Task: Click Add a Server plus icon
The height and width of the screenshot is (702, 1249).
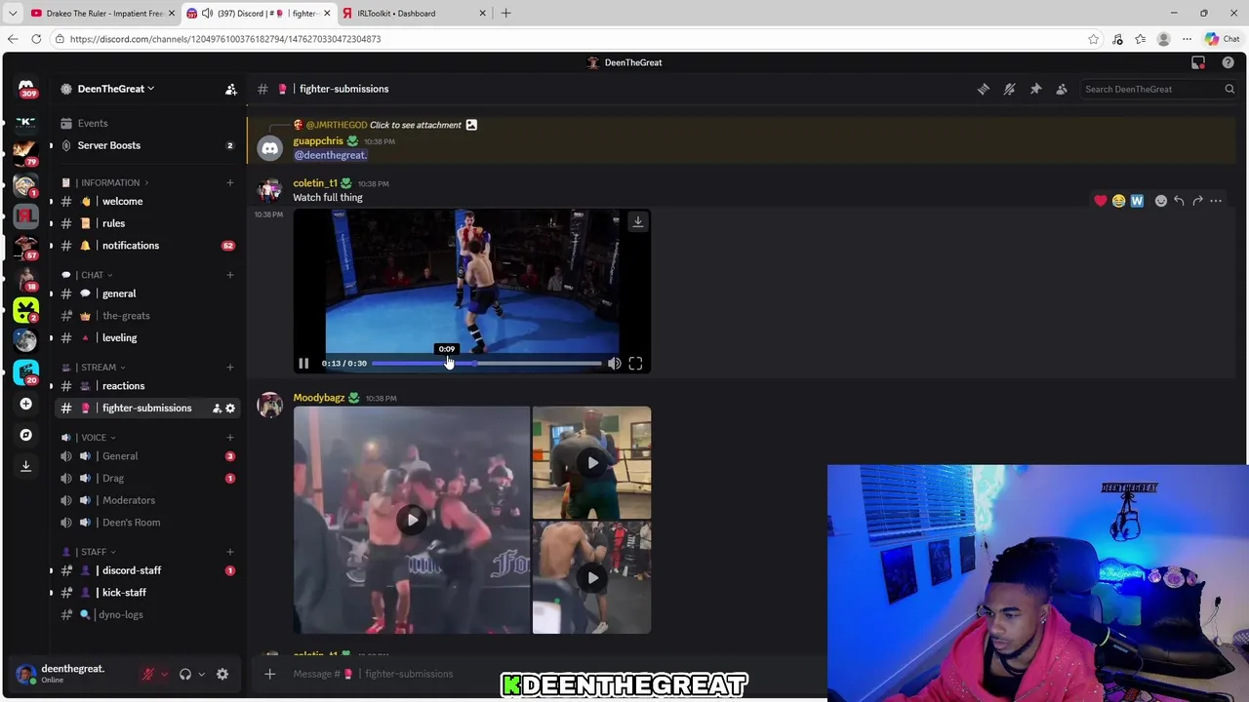Action: 26,404
